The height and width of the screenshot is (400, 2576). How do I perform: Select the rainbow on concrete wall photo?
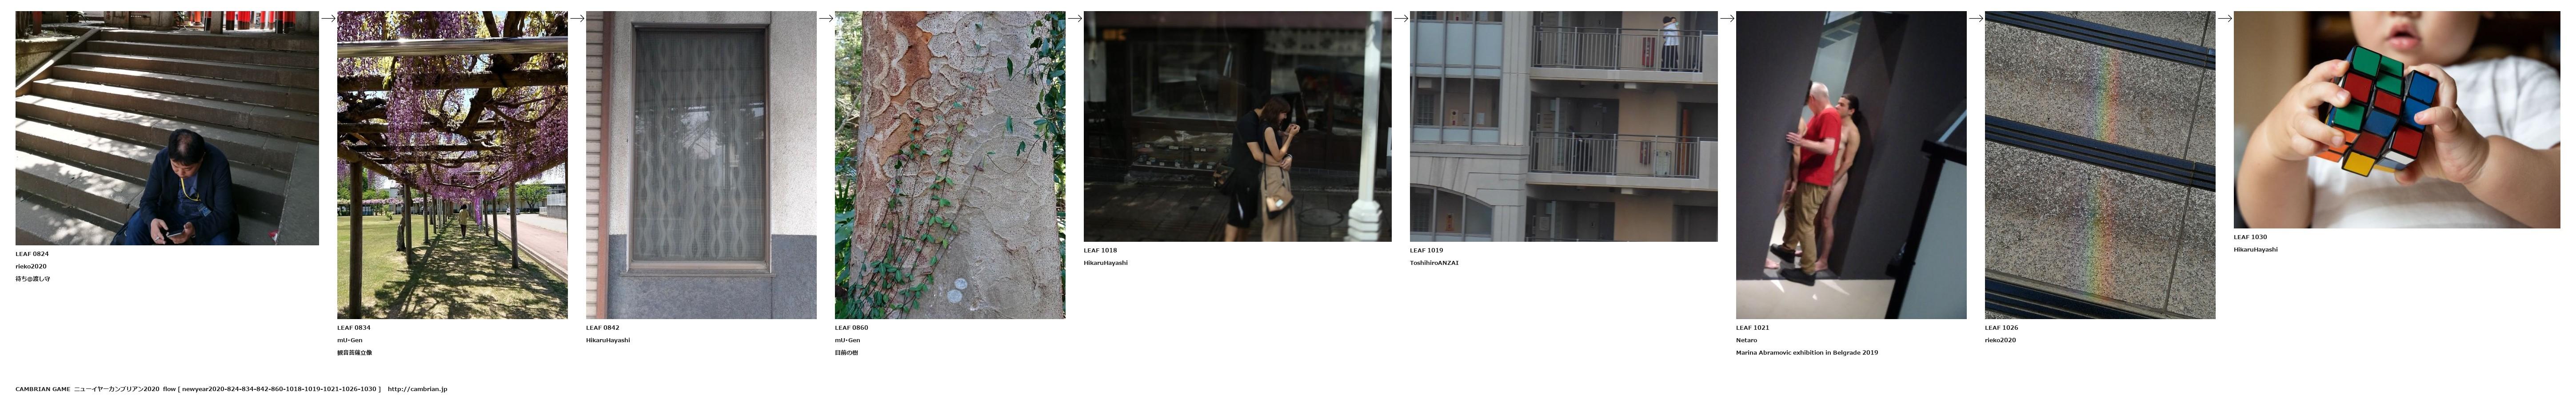point(2100,165)
